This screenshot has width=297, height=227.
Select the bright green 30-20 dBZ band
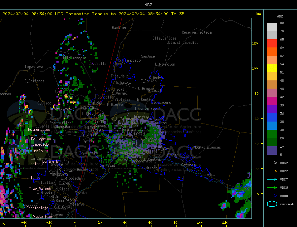pyautogui.click(x=272, y=134)
